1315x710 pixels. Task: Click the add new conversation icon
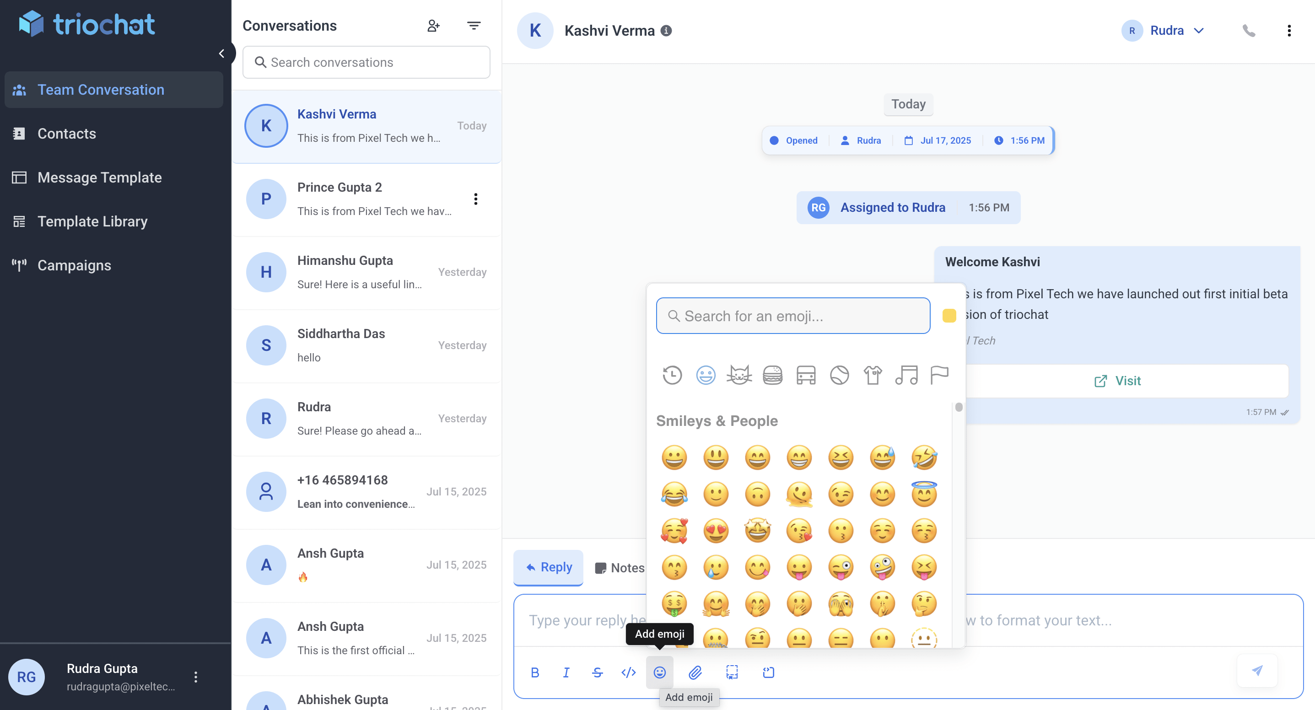tap(433, 25)
